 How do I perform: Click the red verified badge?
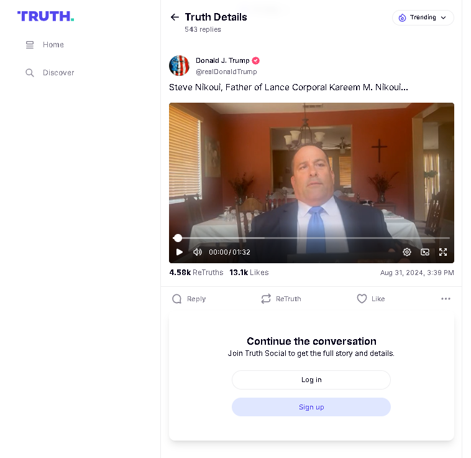click(x=255, y=61)
